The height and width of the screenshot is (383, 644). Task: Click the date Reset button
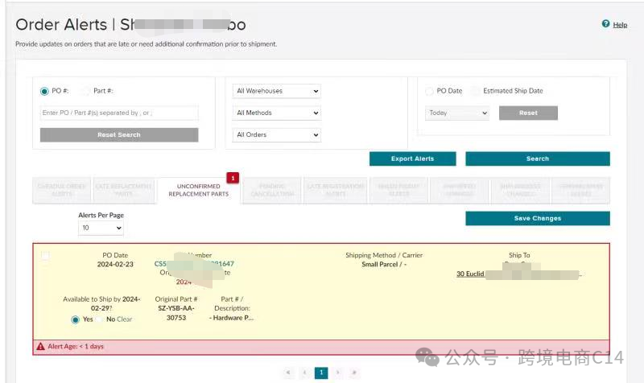coord(528,113)
